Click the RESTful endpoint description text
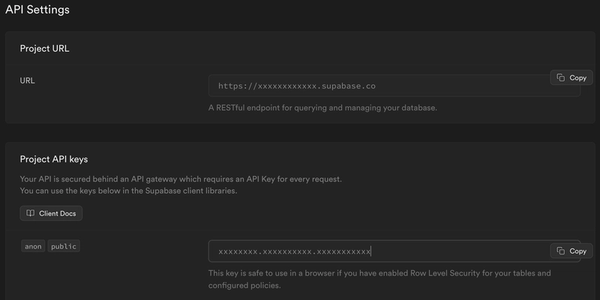This screenshot has height=300, width=600. point(322,108)
